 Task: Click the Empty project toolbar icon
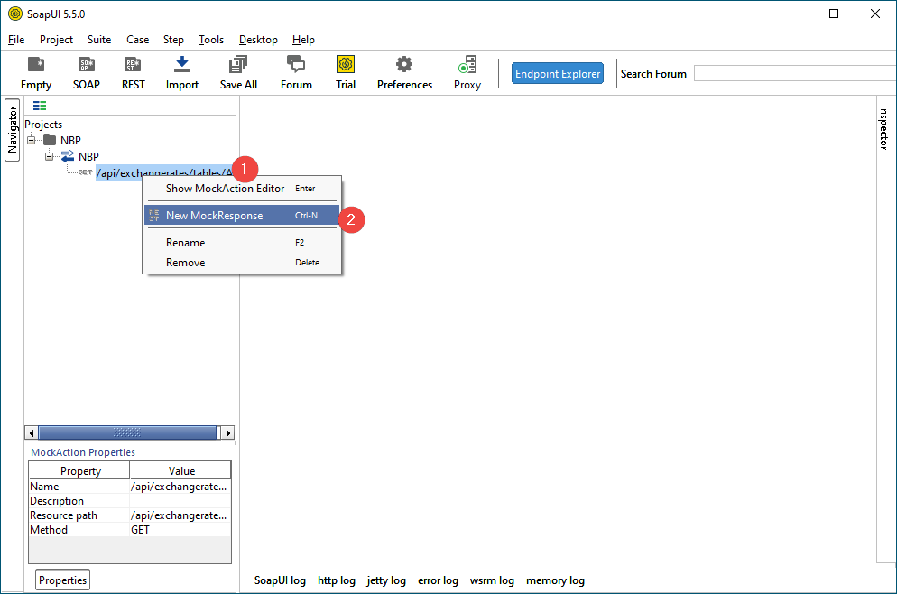click(36, 65)
